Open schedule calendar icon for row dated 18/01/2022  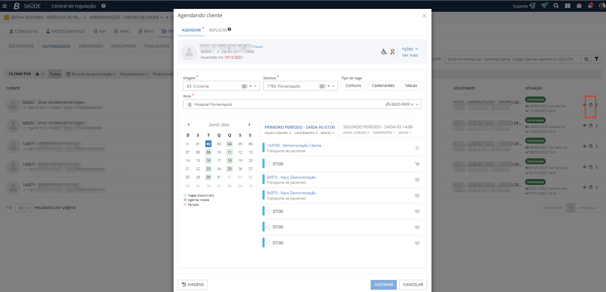[x=591, y=125]
